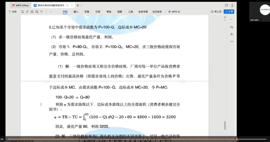
Task: Select the 引用 ribbon tab
Action: point(98,12)
